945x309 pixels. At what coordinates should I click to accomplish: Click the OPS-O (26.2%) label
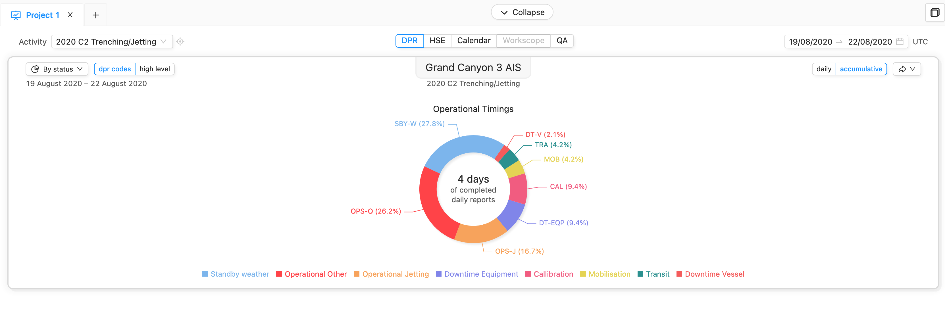coord(376,212)
